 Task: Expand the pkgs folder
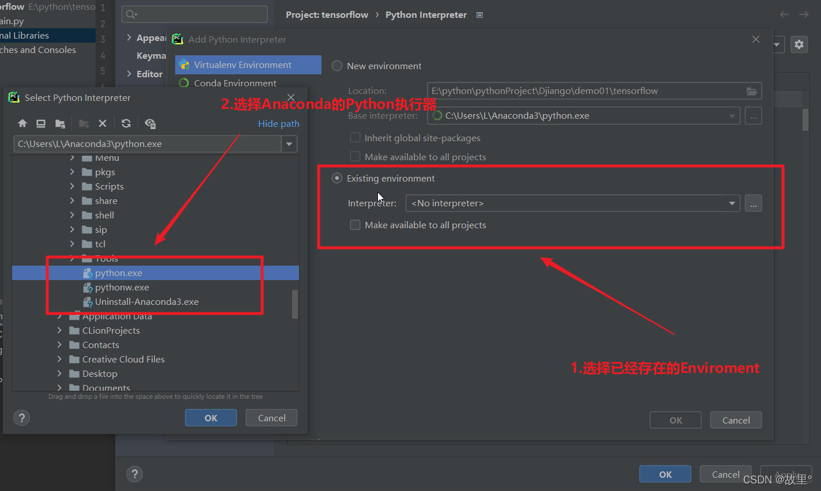click(x=72, y=172)
